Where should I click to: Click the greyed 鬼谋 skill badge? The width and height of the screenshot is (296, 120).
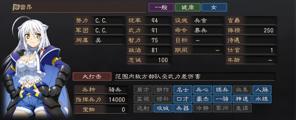click(242, 108)
